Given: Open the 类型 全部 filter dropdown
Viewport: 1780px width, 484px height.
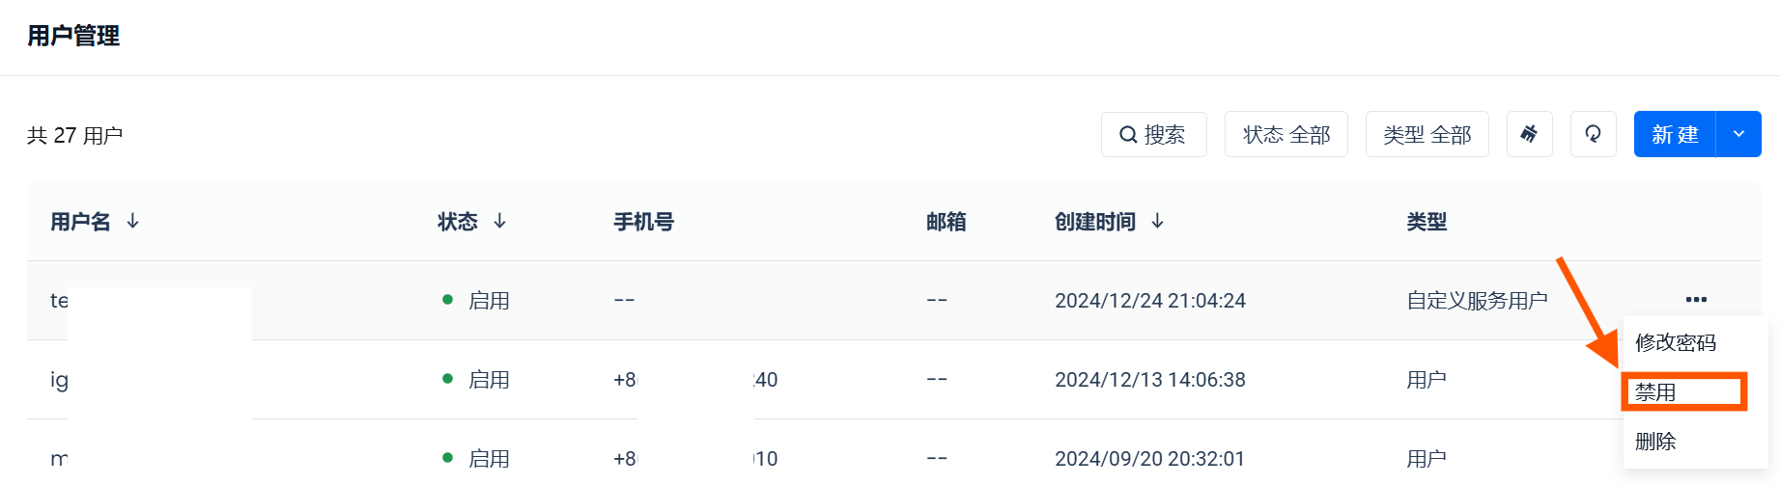Looking at the screenshot, I should (x=1427, y=134).
